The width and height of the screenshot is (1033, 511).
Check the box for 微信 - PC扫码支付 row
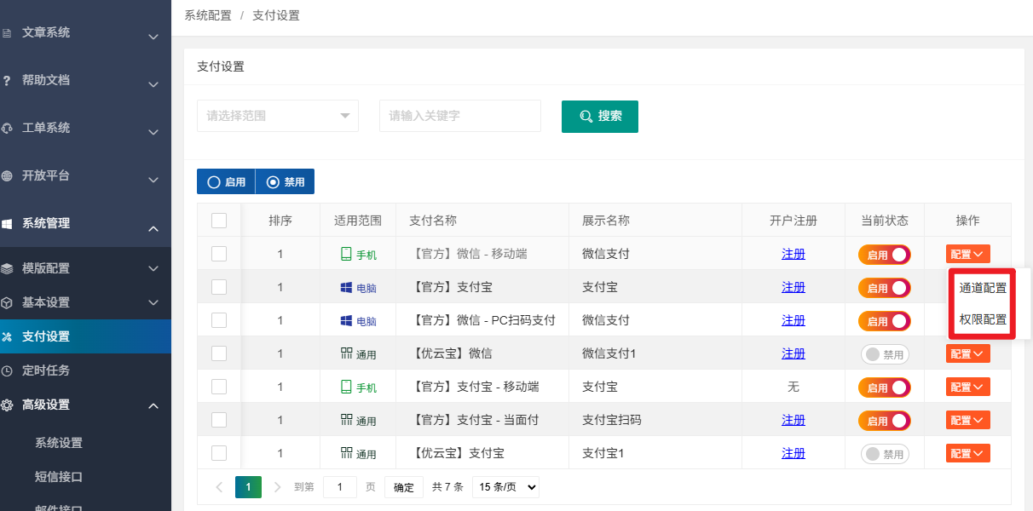(219, 320)
